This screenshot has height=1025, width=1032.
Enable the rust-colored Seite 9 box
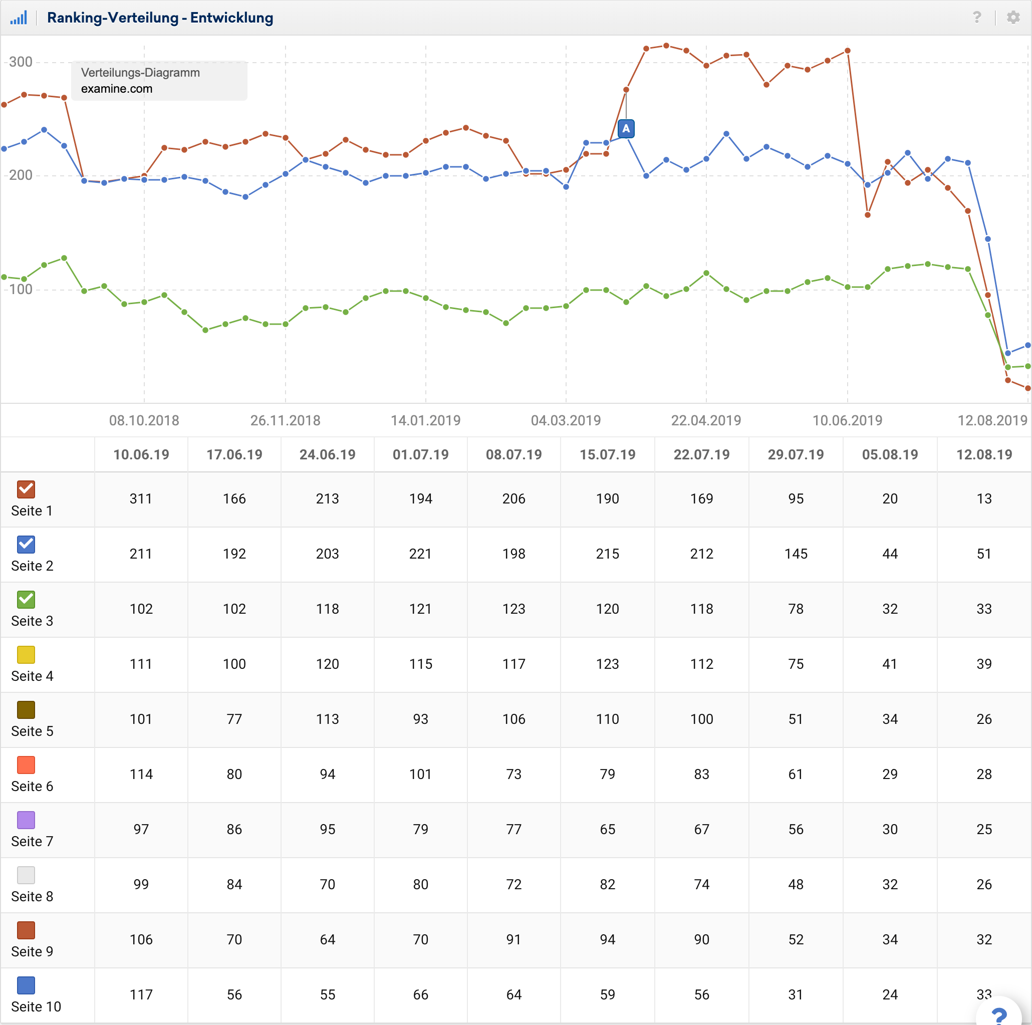(x=26, y=930)
